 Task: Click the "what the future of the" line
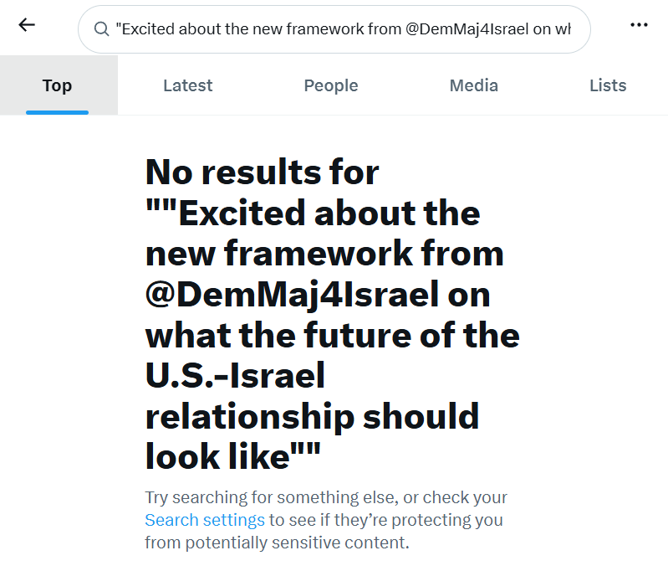tap(332, 336)
